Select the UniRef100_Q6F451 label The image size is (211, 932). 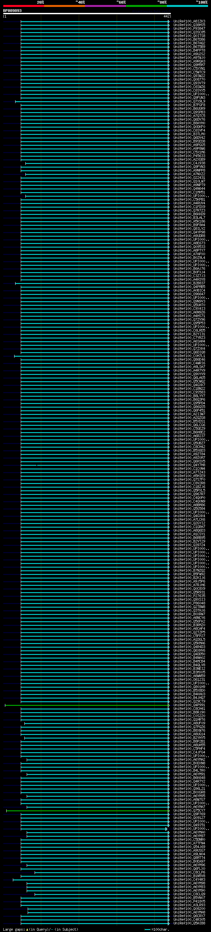[189, 411]
